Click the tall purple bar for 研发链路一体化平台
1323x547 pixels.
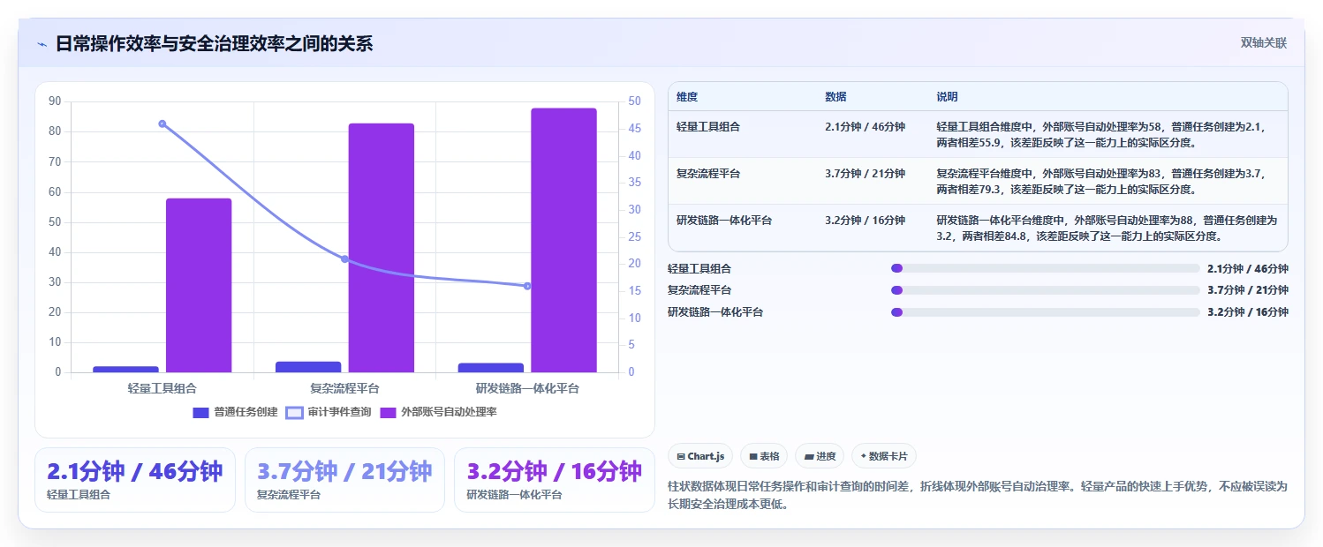pos(563,240)
